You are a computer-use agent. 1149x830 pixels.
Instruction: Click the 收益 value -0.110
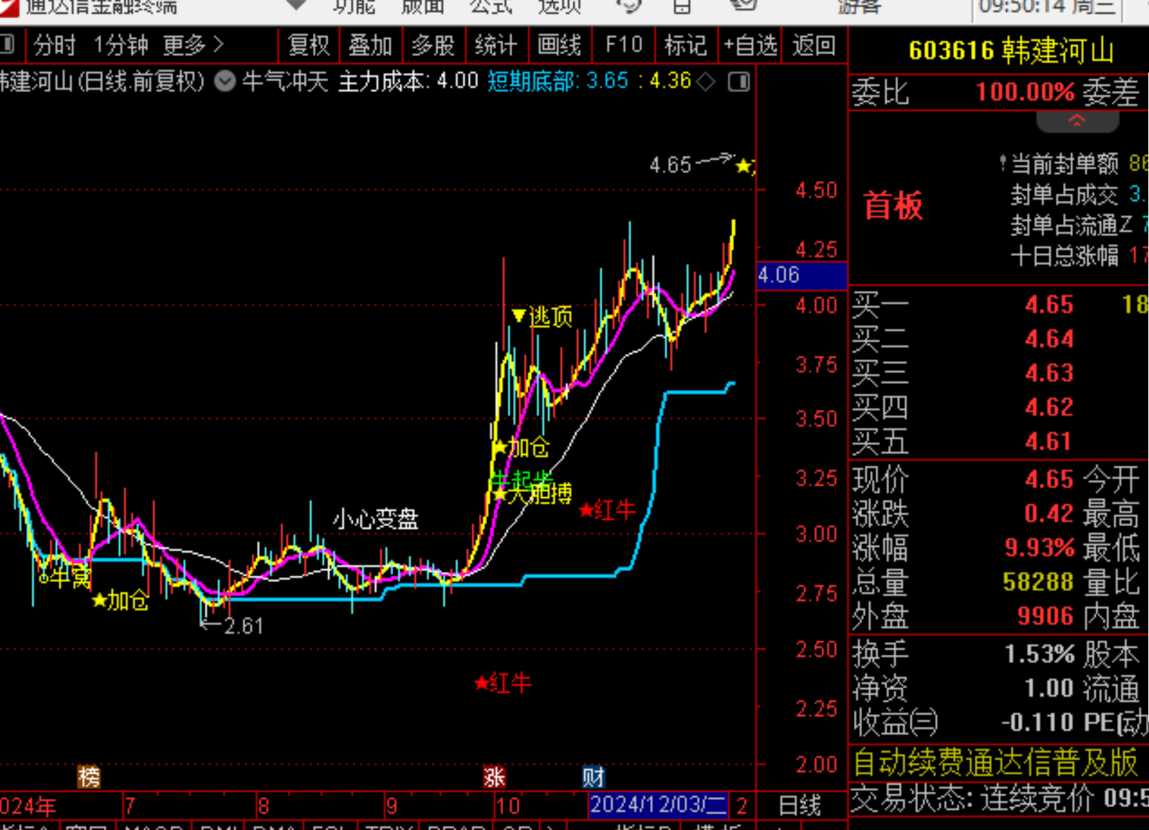pos(1038,723)
